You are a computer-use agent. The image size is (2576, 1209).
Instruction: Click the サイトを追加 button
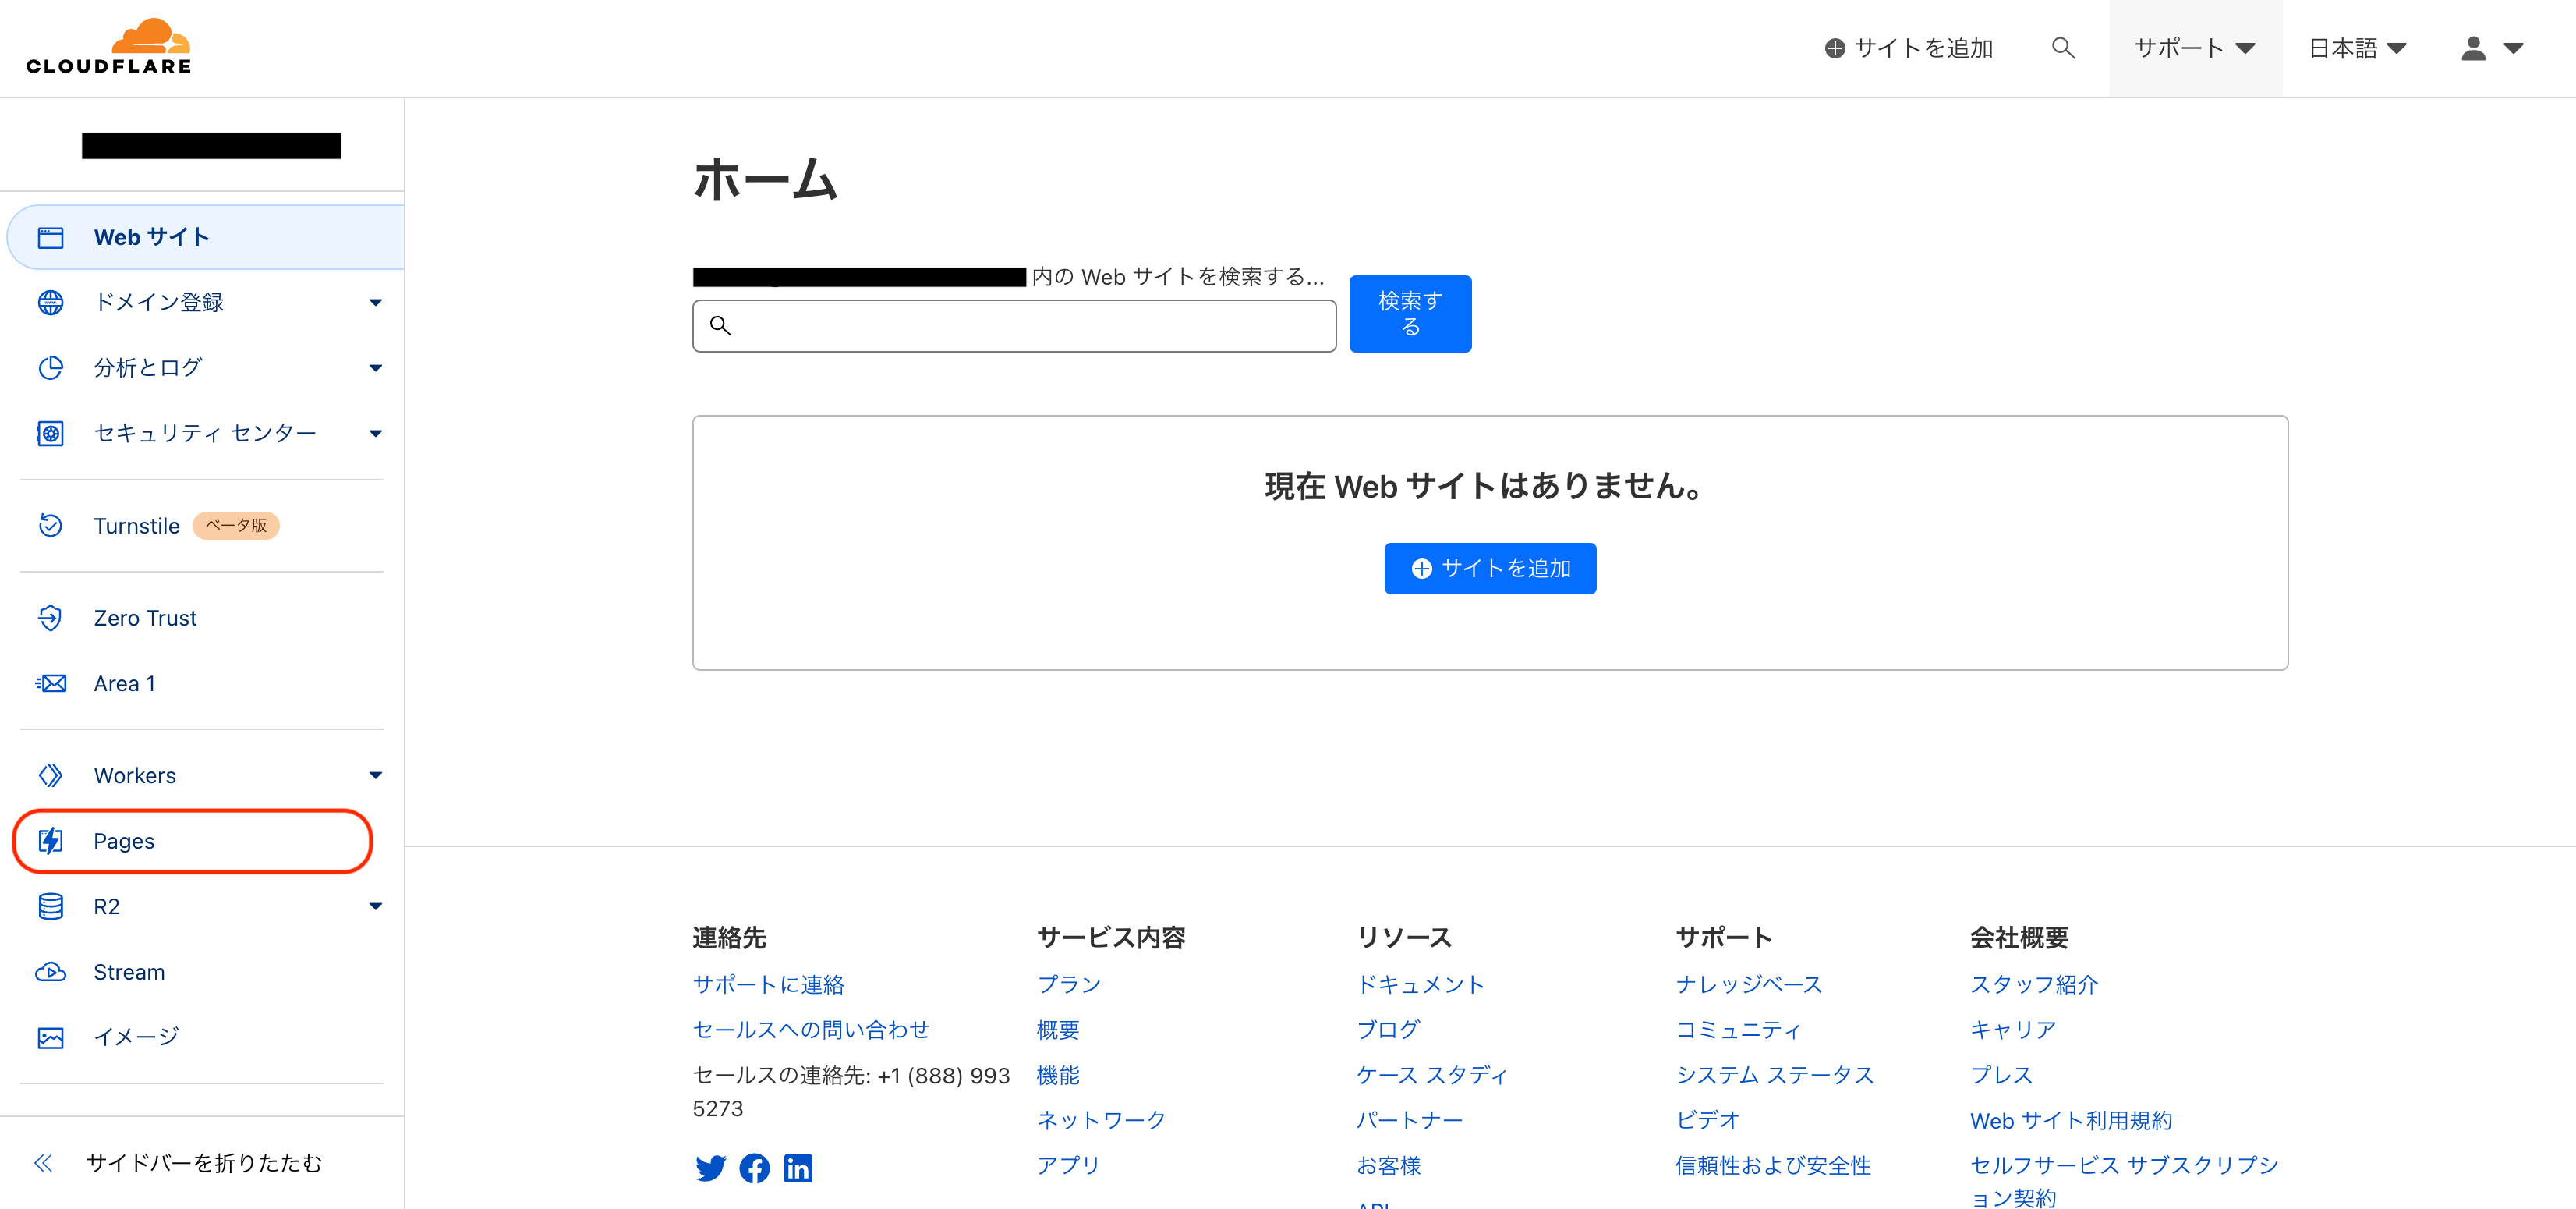point(1490,568)
